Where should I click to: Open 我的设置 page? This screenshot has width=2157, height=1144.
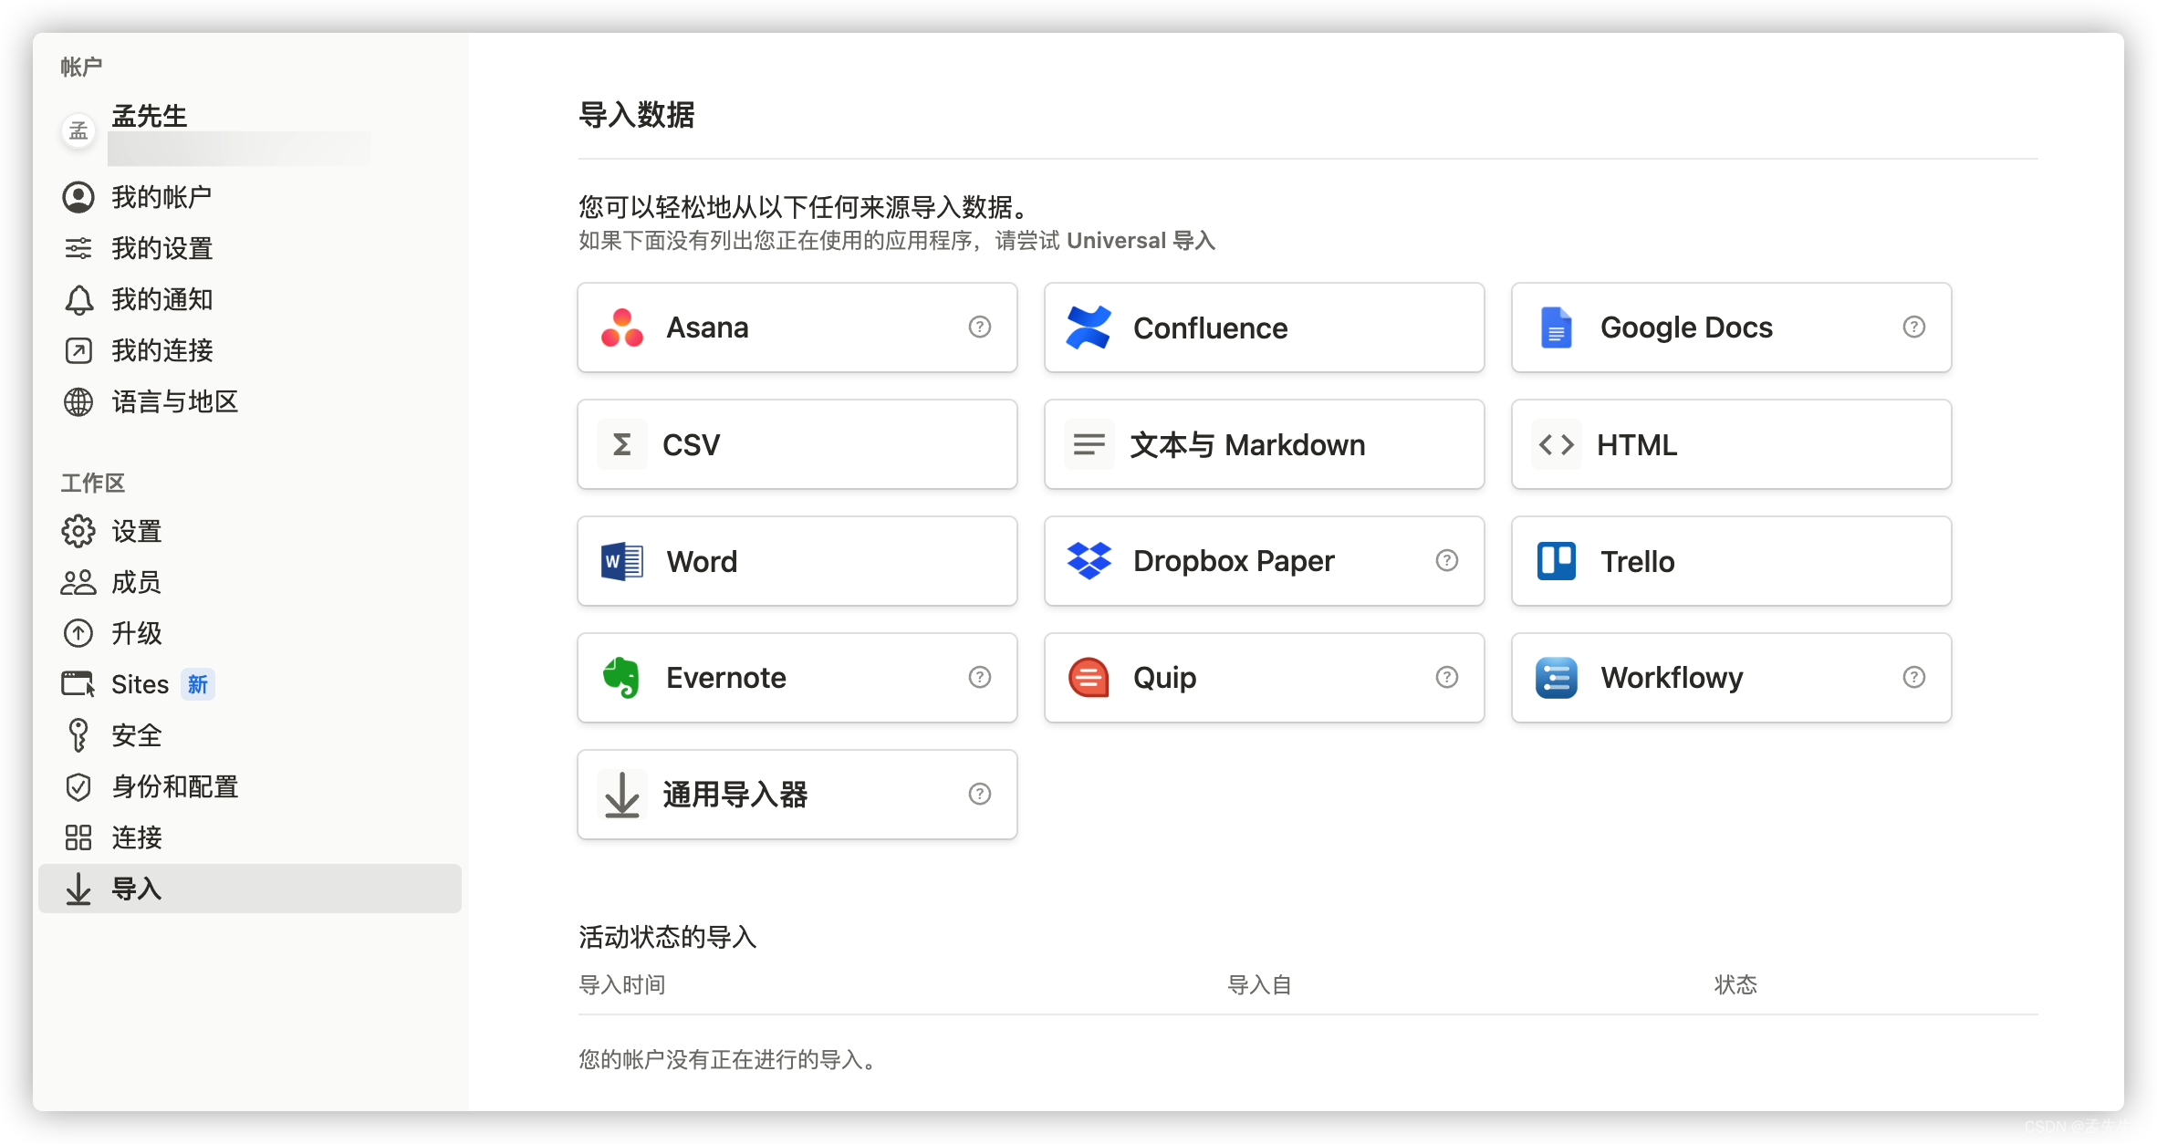[250, 248]
